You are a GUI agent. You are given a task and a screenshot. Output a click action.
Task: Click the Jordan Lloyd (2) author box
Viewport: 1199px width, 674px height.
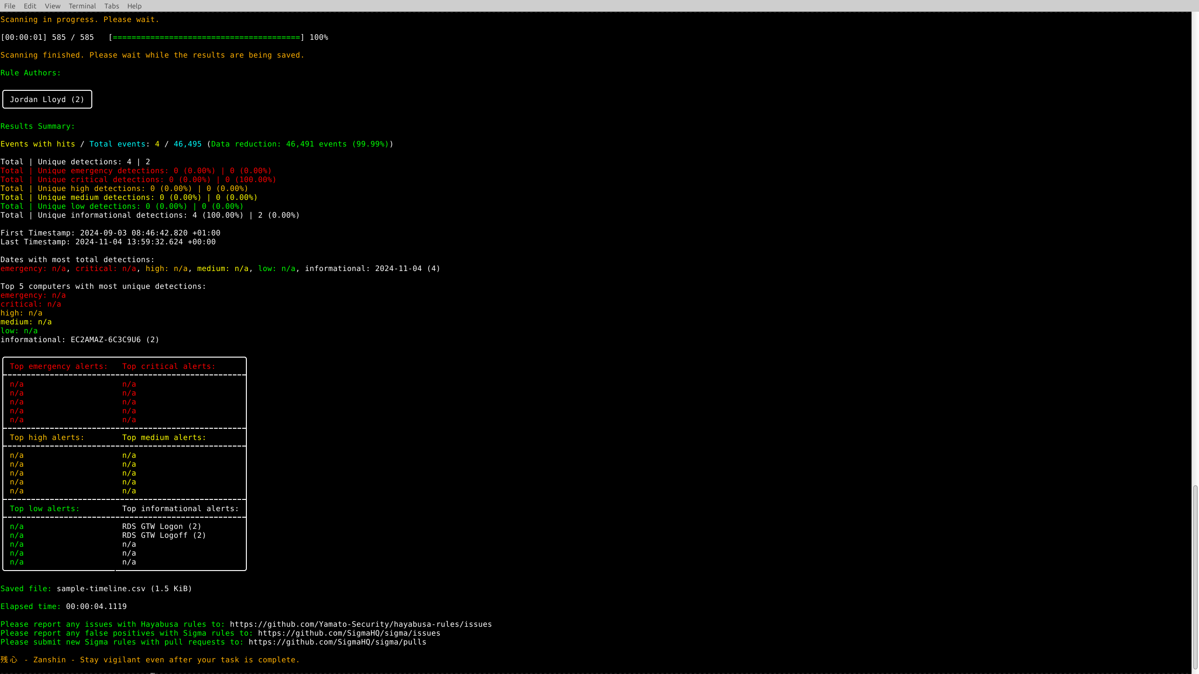(x=47, y=100)
